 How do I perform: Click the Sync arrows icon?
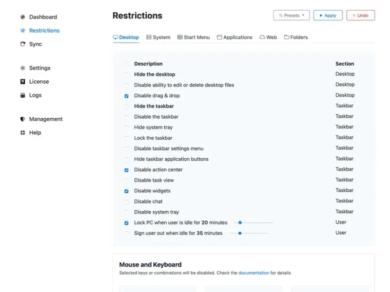(x=22, y=44)
